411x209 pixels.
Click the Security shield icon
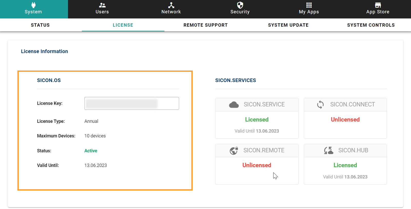coord(240,5)
